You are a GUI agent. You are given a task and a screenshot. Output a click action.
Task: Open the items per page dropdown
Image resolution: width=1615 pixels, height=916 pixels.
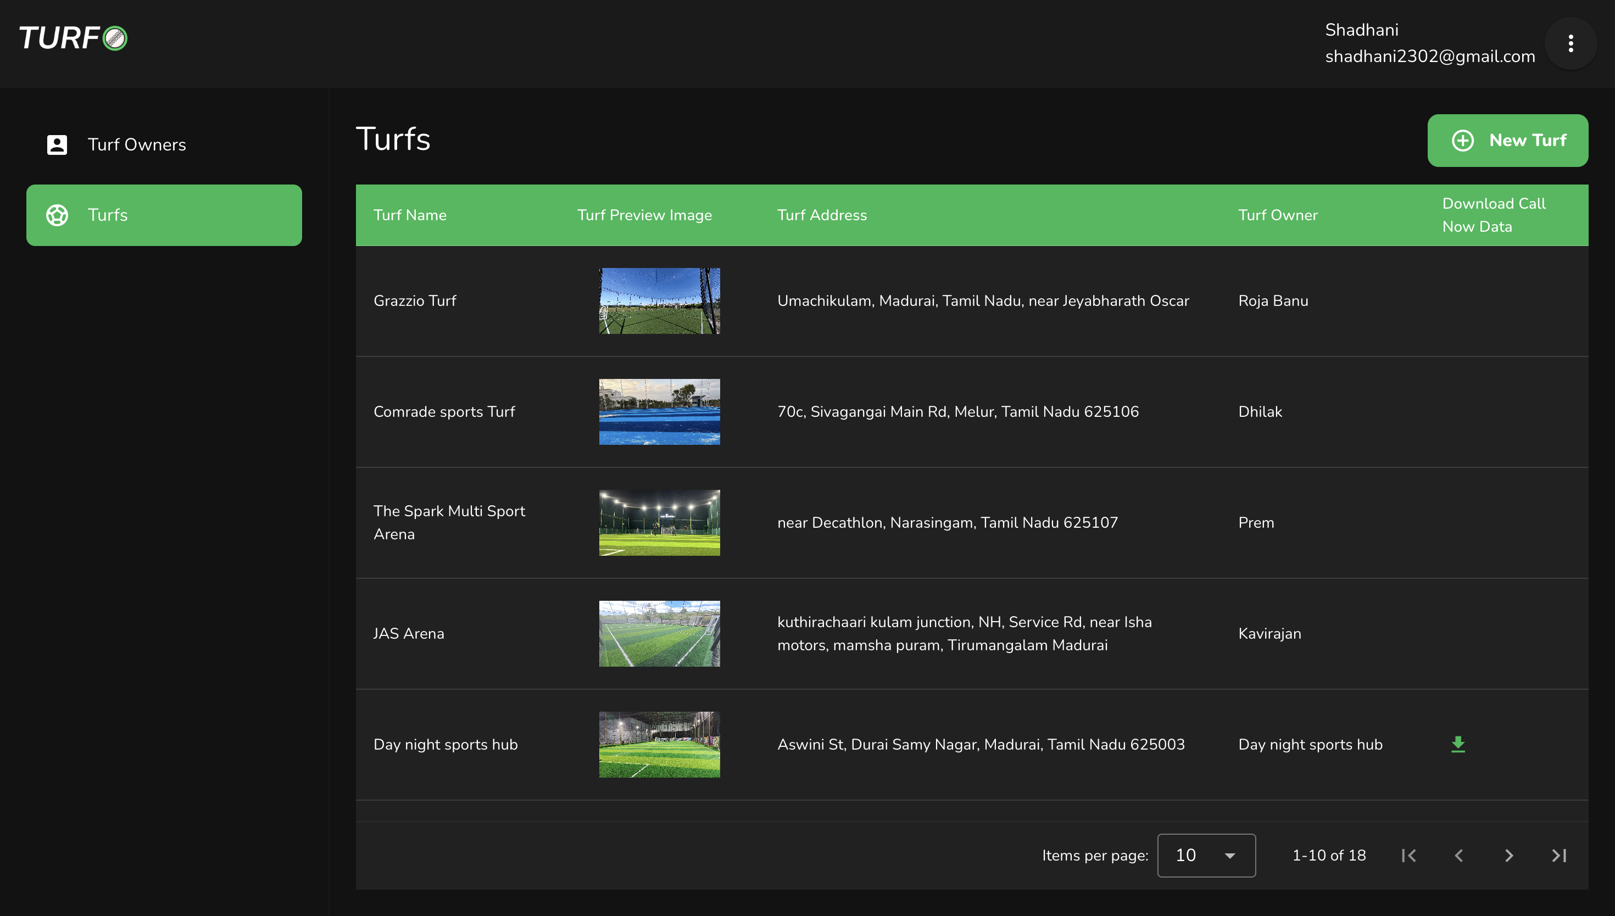[x=1206, y=856]
